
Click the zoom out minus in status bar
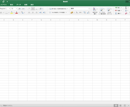coord(129,106)
